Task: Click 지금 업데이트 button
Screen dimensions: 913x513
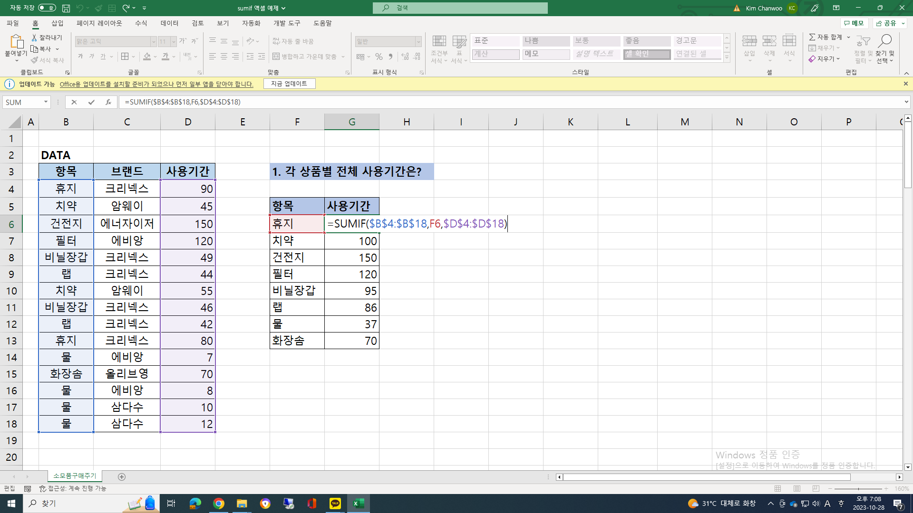Action: (x=289, y=84)
